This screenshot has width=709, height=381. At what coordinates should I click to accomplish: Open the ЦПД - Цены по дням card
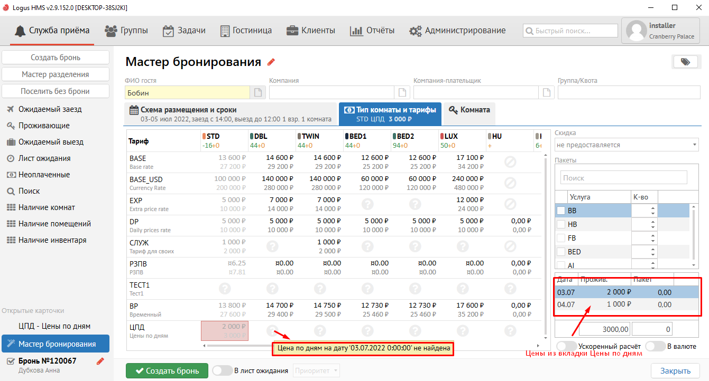[x=54, y=326]
